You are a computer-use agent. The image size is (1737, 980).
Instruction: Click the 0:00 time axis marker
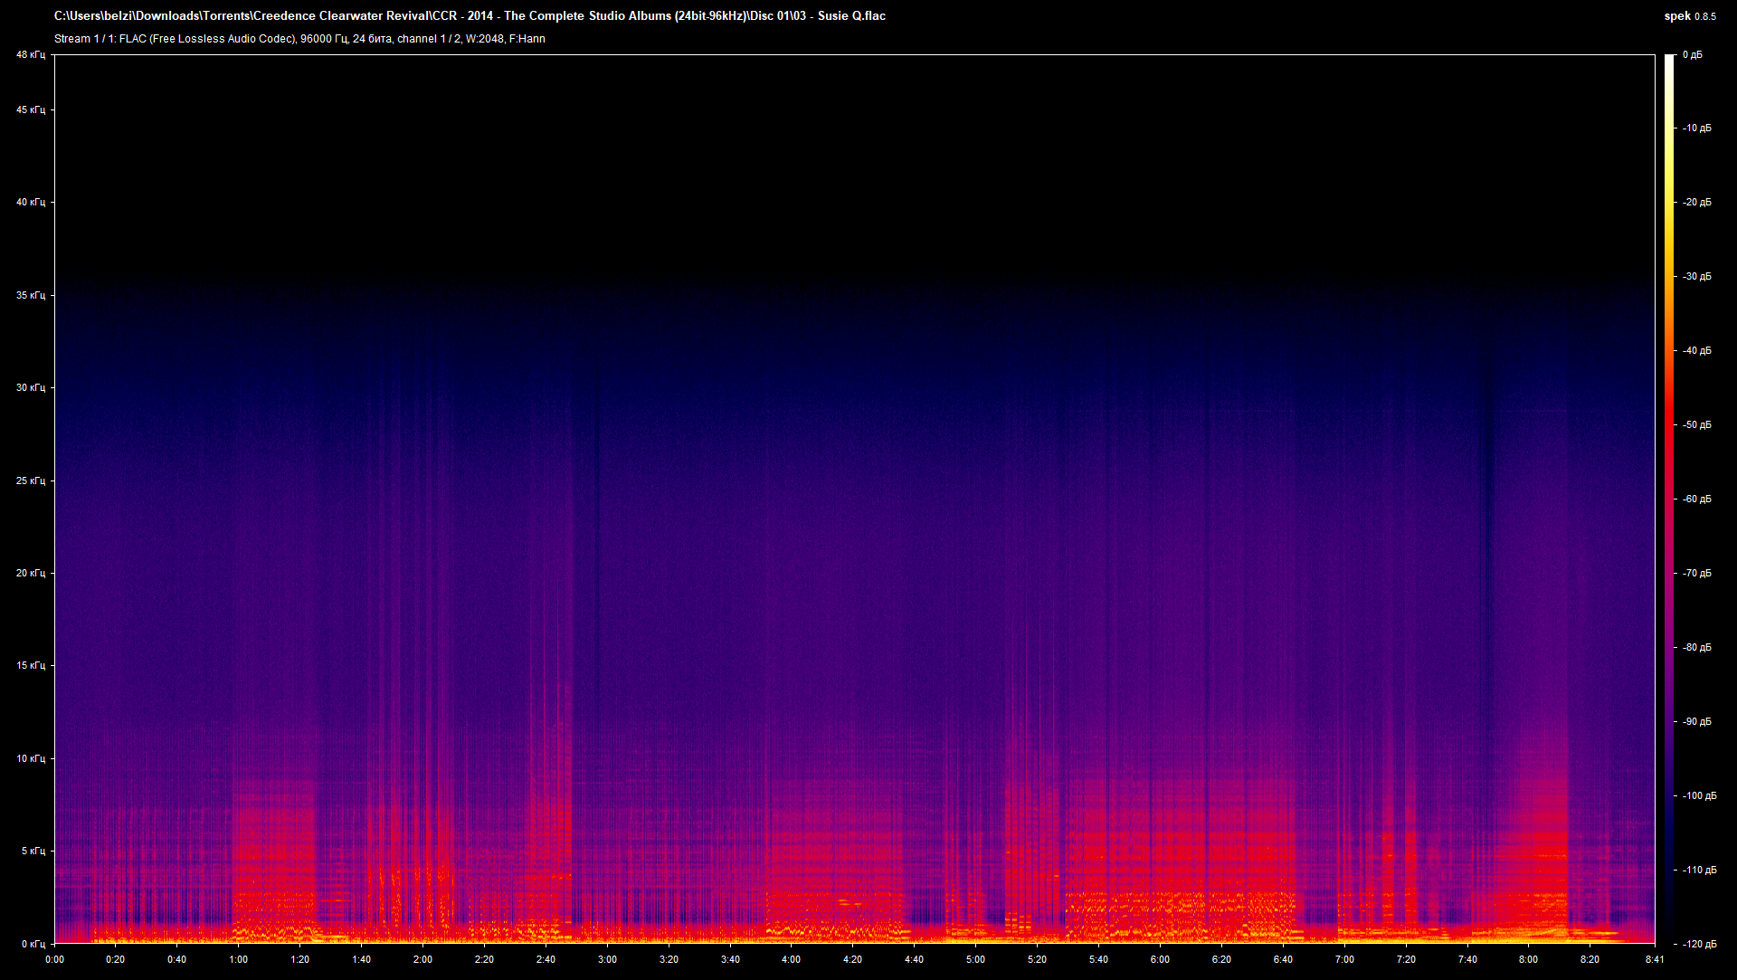coord(54,959)
